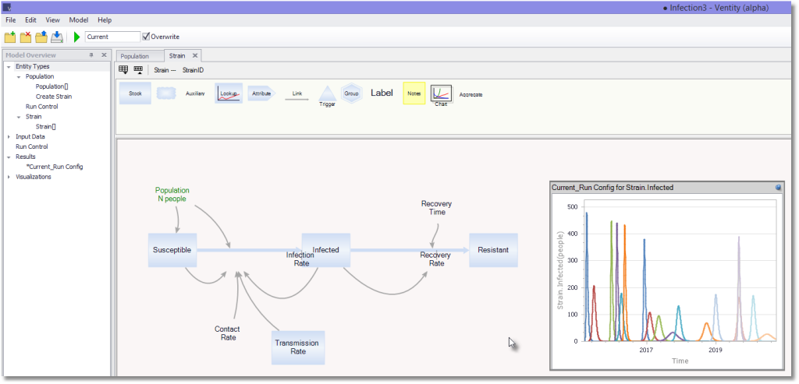The image size is (799, 384).
Task: Click the new model folder icon
Action: pyautogui.click(x=10, y=37)
